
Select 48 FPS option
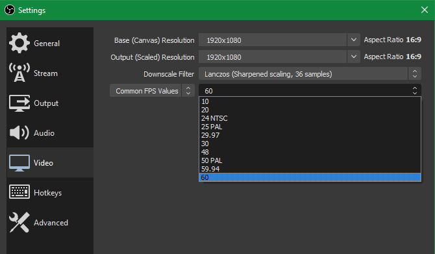310,152
